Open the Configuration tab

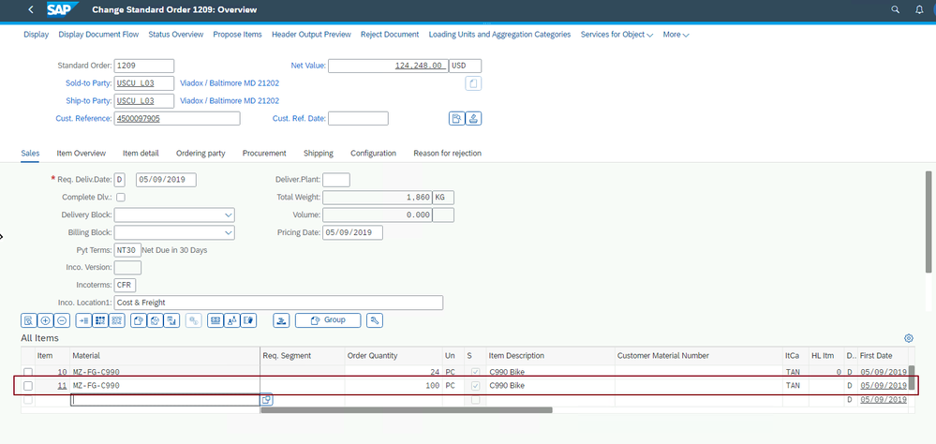coord(373,154)
